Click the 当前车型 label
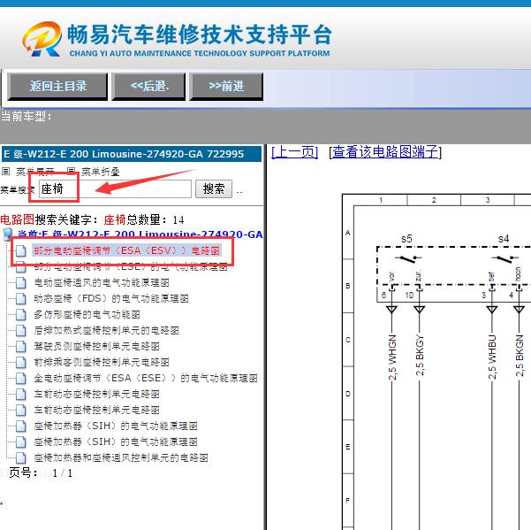Image resolution: width=531 pixels, height=530 pixels. [27, 117]
